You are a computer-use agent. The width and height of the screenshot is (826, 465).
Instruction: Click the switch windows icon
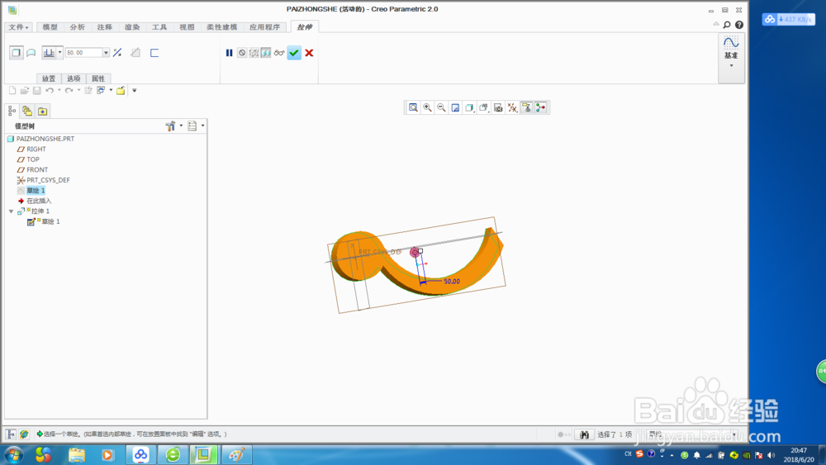[101, 91]
